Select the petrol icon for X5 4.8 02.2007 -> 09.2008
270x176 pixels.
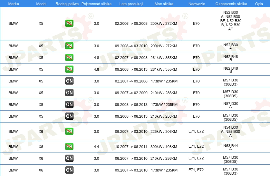pyautogui.click(x=69, y=58)
